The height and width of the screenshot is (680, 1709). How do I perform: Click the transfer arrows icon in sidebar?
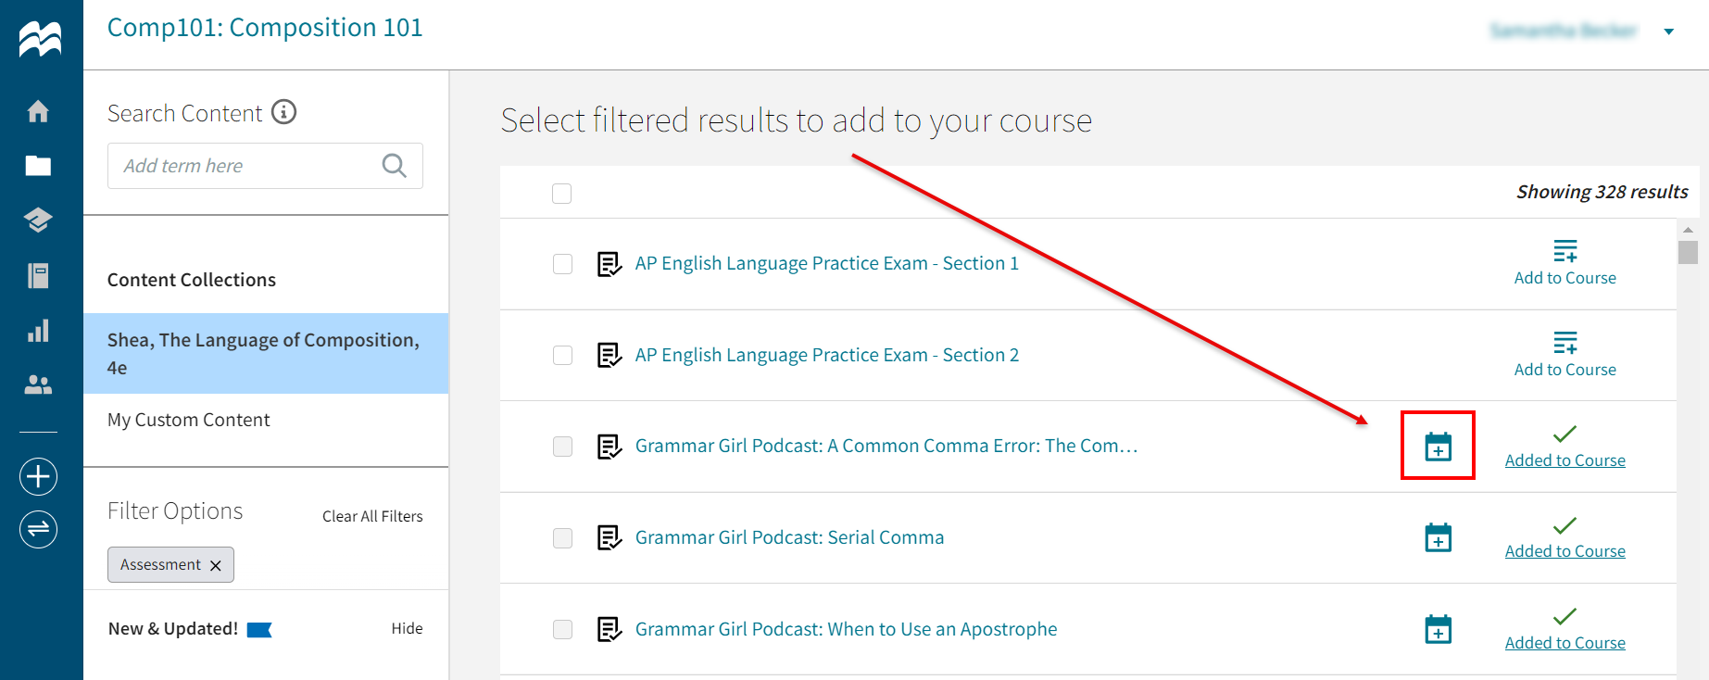[38, 529]
